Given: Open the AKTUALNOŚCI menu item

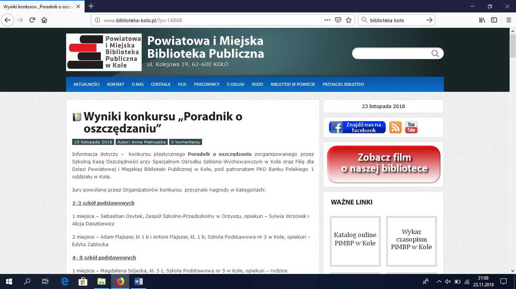Looking at the screenshot, I should (87, 84).
